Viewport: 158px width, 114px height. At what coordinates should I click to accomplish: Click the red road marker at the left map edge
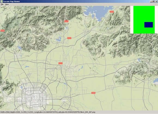pos(2,30)
